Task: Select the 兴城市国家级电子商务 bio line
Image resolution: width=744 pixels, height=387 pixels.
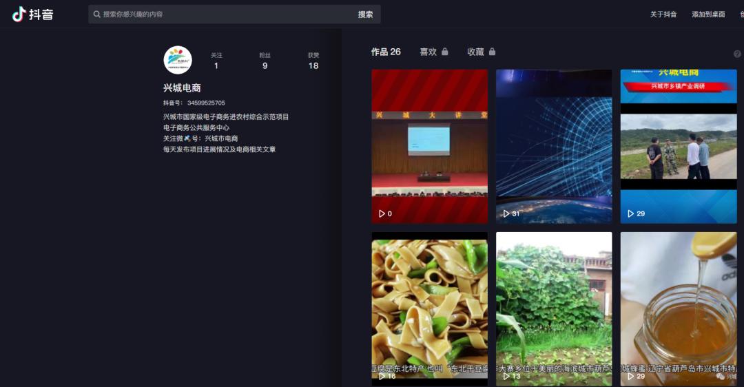Action: 226,116
